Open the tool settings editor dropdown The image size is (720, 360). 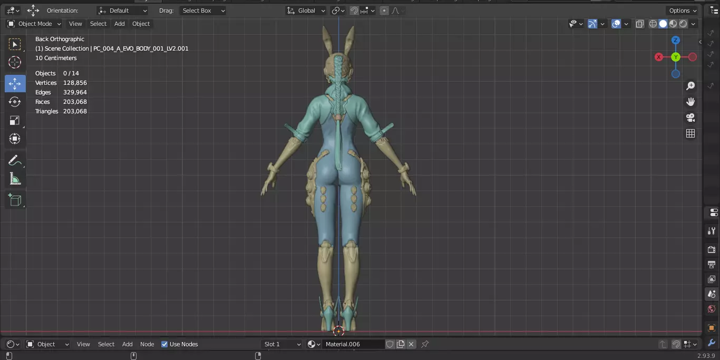pos(13,11)
